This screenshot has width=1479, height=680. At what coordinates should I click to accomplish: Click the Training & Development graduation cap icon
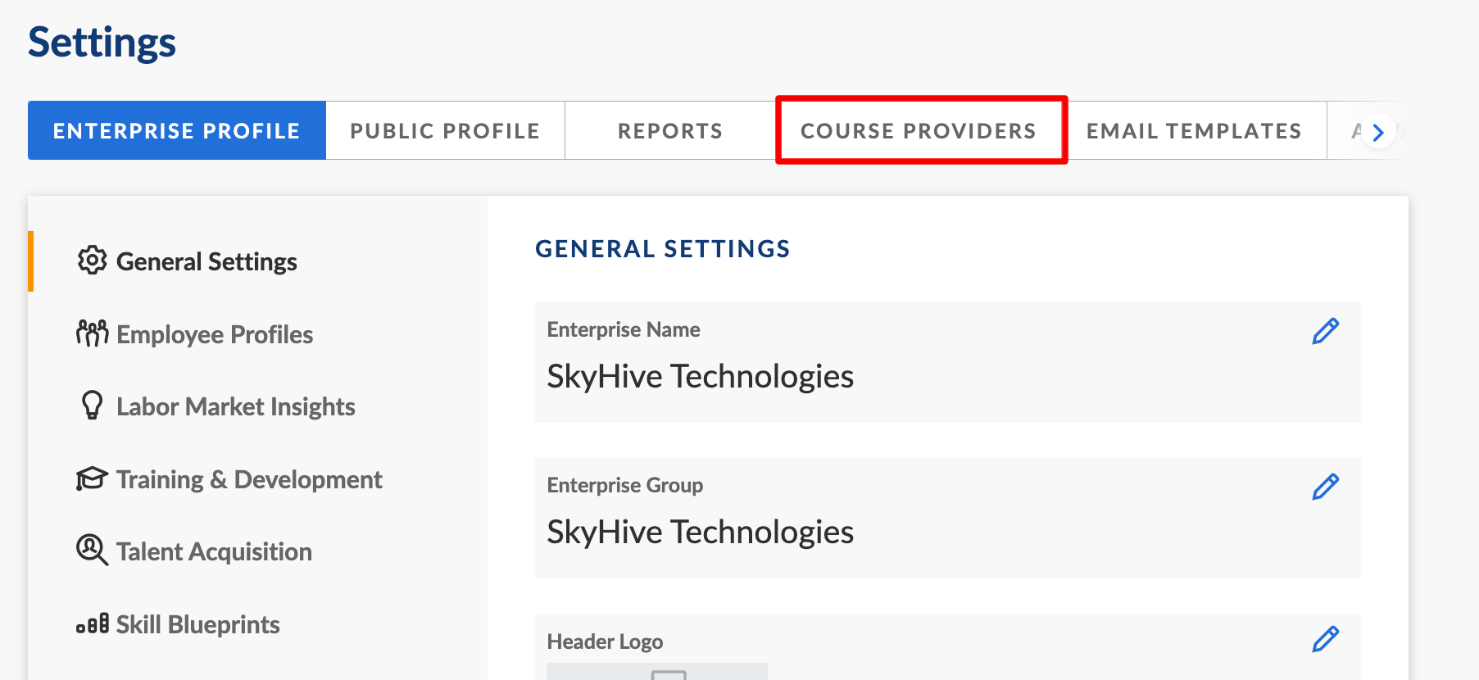[x=92, y=478]
